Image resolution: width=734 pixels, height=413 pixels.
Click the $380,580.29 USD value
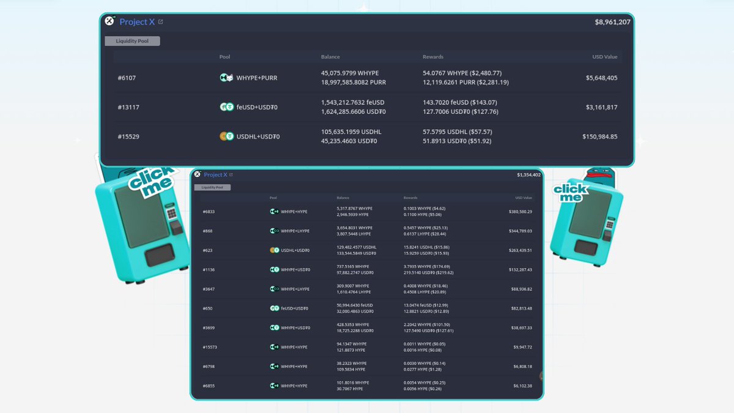[x=521, y=212]
